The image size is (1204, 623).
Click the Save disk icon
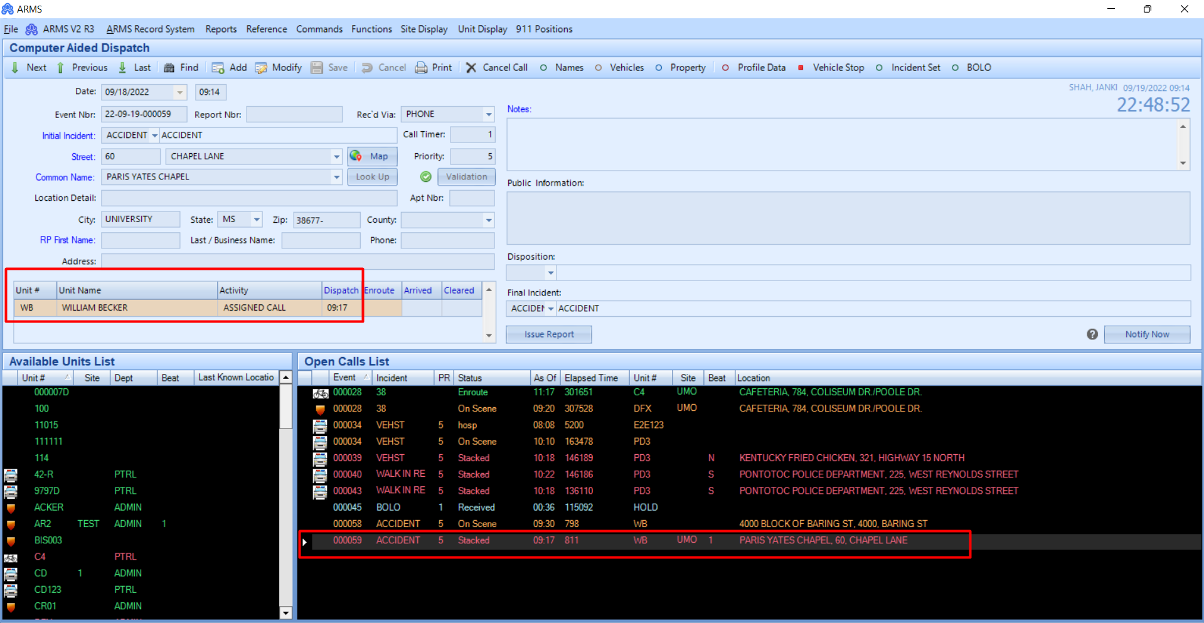click(316, 67)
